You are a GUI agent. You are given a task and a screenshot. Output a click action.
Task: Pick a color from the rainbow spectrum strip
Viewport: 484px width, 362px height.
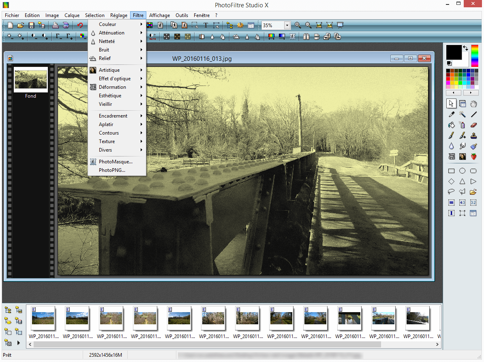tap(475, 56)
